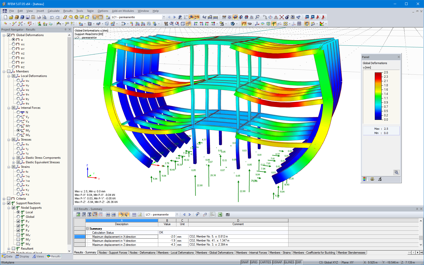Switch to Members - Internal Forces tab
This screenshot has width=424, height=265.
point(251,253)
